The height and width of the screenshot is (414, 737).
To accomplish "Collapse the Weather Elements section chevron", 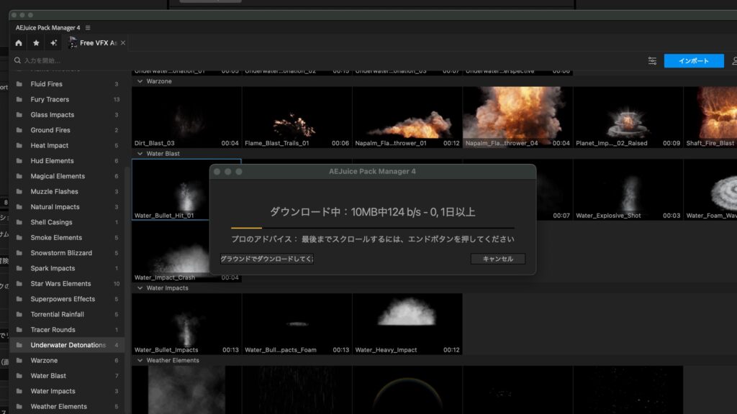I will click(x=140, y=361).
